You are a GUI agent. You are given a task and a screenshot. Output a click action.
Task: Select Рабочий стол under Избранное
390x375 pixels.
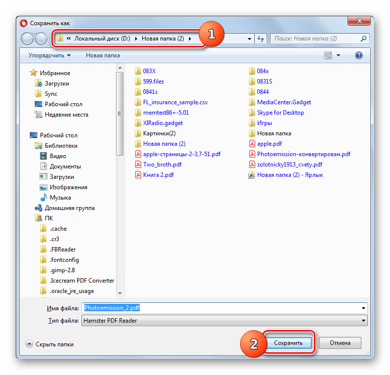63,104
